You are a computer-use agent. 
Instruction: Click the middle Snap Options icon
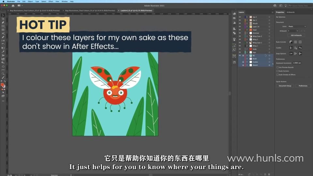point(295,53)
